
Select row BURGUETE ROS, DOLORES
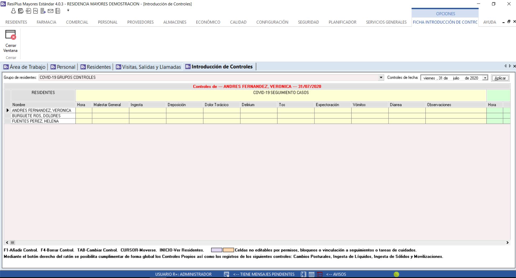[x=43, y=116]
